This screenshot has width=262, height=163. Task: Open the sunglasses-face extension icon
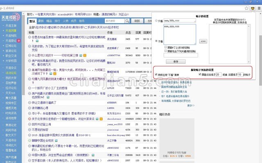253,8
